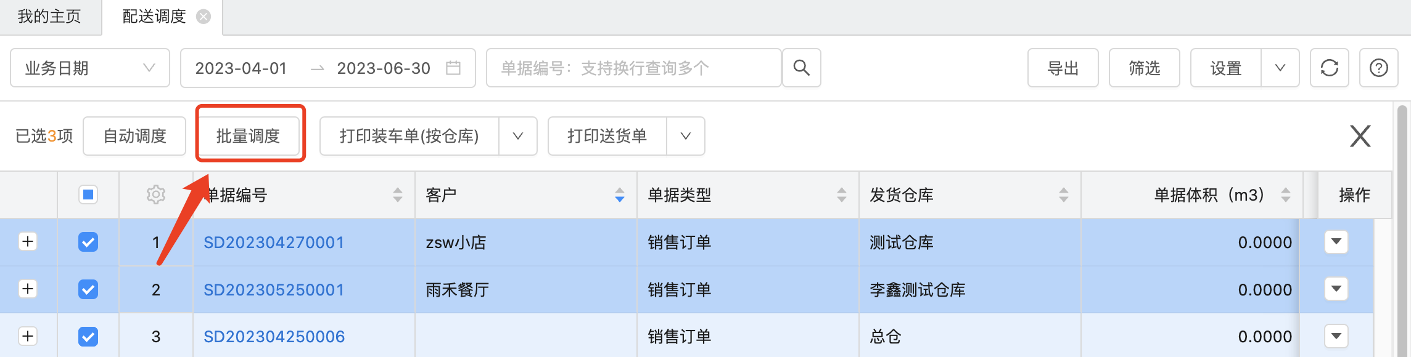1411x357 pixels.
Task: Sort by 客户 column arrows
Action: coord(620,195)
